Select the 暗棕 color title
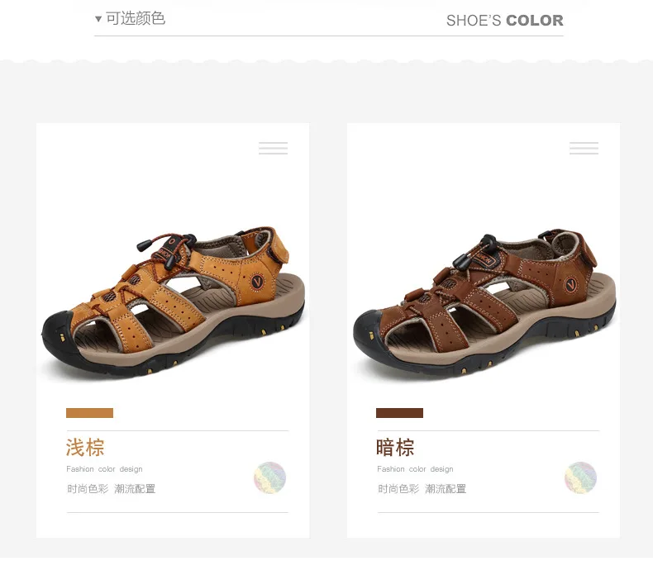653x565 pixels. tap(395, 448)
